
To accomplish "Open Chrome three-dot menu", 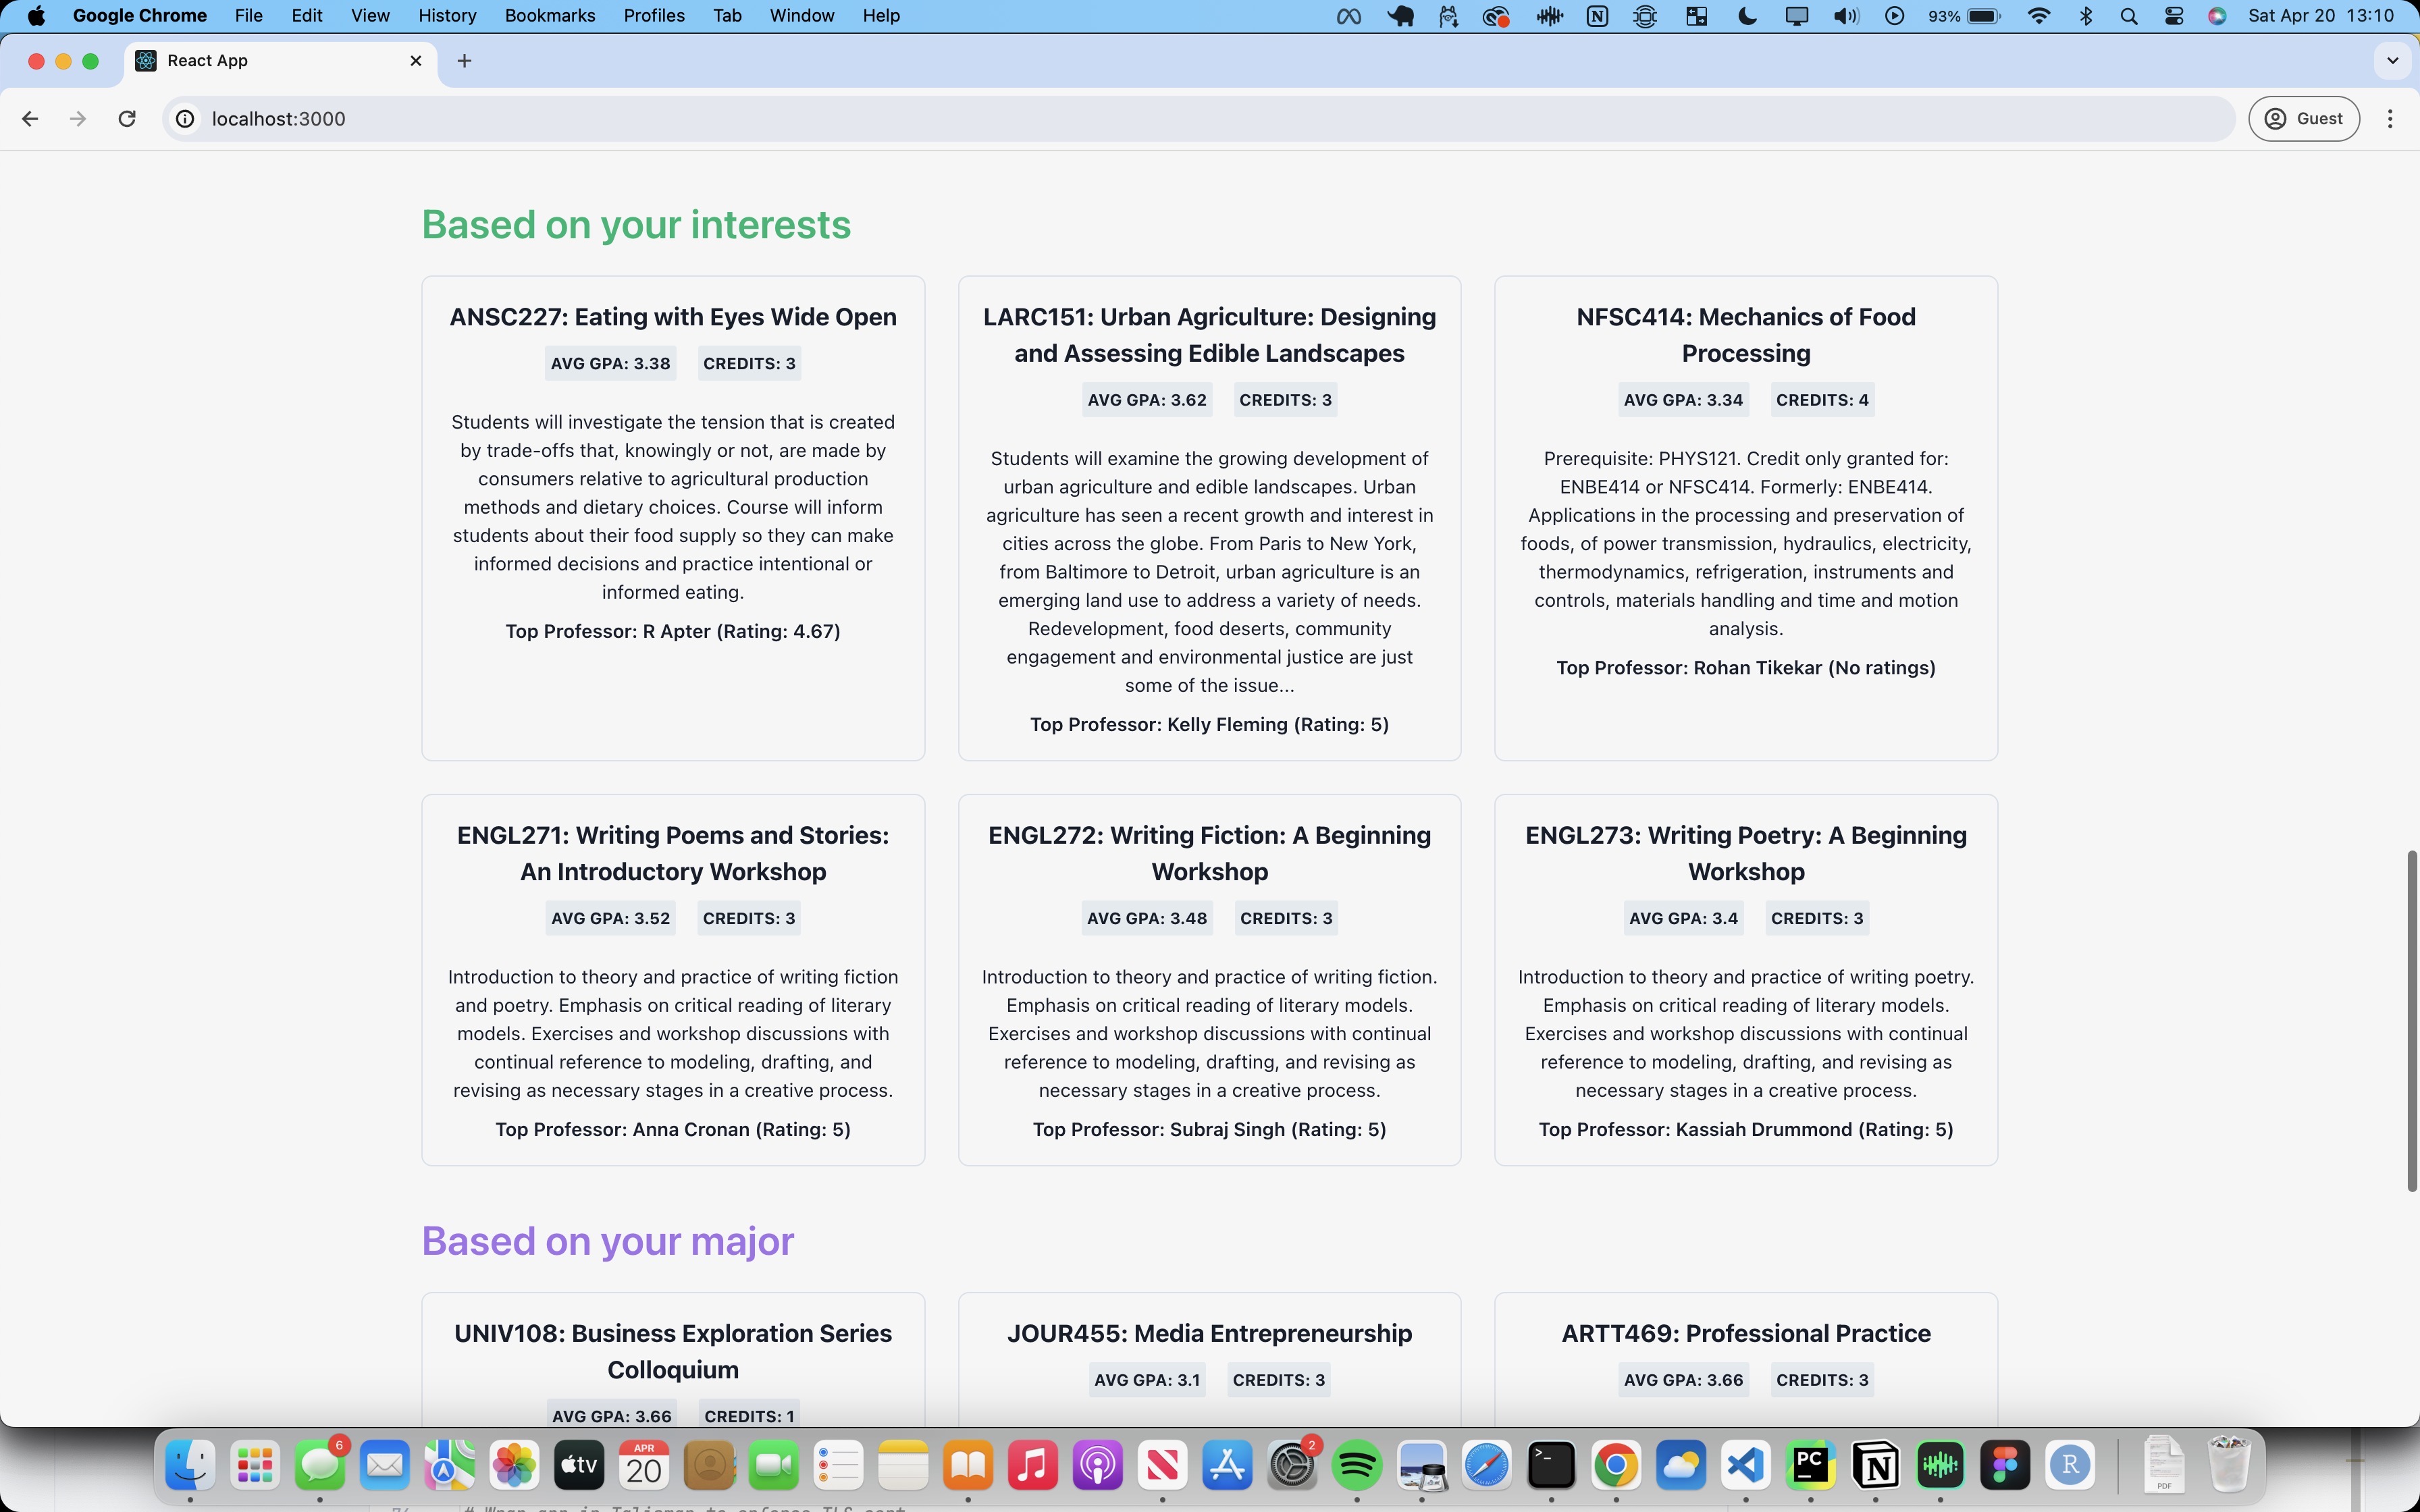I will coord(2390,119).
